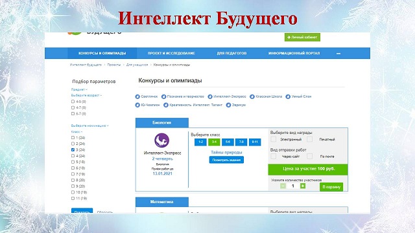
Task: Open the 2 четверть link
Action: coord(163,159)
